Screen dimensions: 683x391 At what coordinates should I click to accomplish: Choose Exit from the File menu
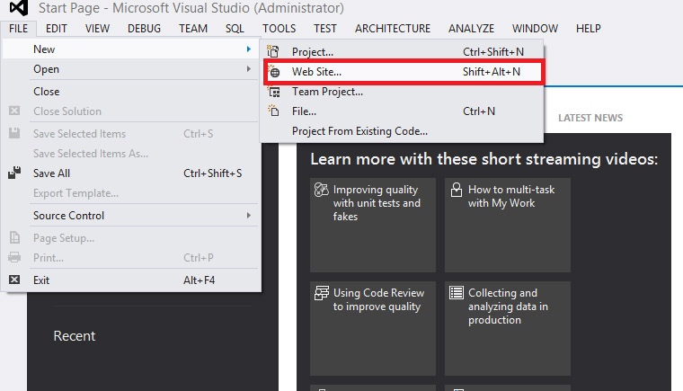click(130, 280)
